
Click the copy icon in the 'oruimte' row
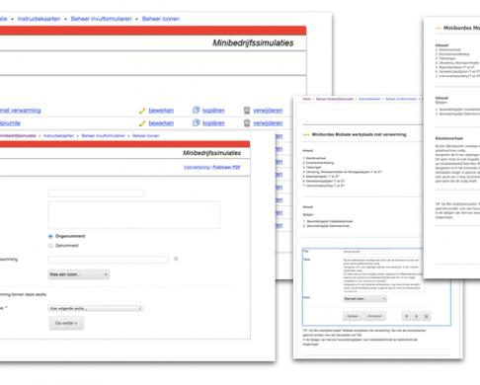(x=197, y=122)
